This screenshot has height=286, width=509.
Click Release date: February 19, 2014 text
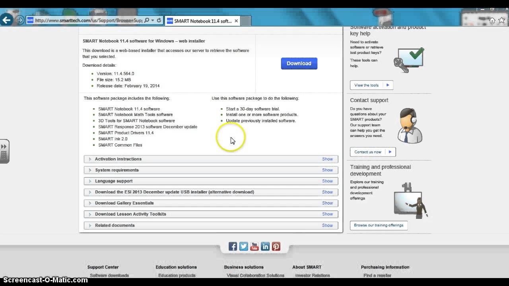point(128,86)
